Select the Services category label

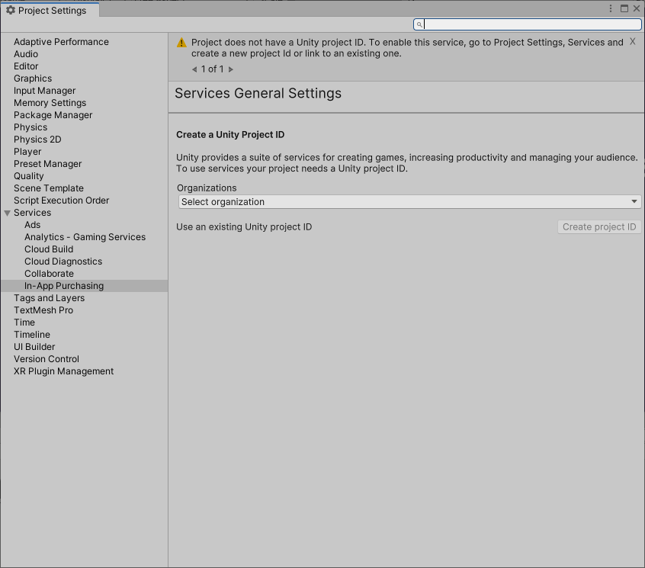point(33,213)
